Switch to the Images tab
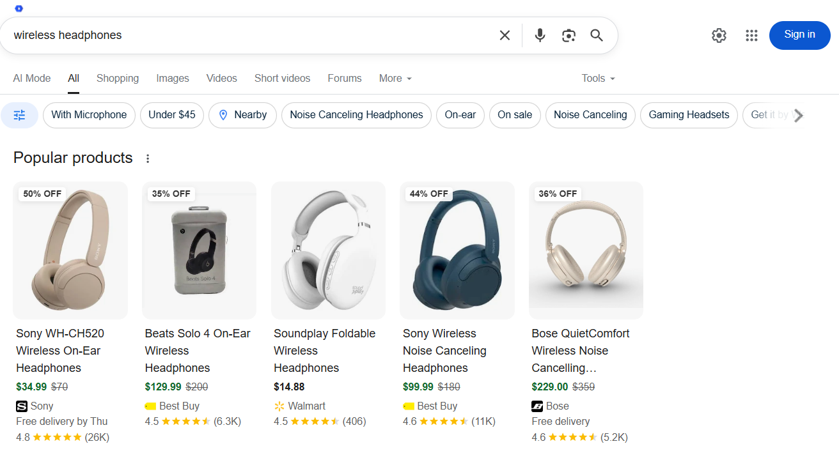Viewport: 839px width, 453px height. coord(172,78)
